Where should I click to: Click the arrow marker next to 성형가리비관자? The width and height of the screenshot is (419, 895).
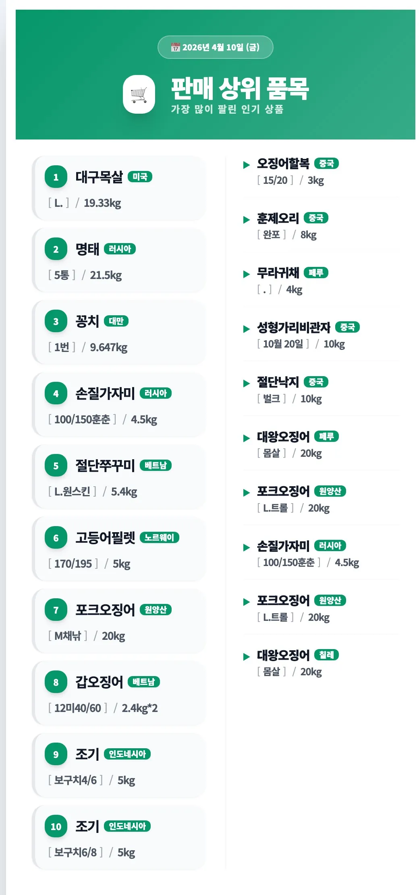coord(247,329)
